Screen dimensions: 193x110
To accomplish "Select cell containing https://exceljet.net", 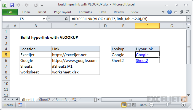I will tap(76, 55).
